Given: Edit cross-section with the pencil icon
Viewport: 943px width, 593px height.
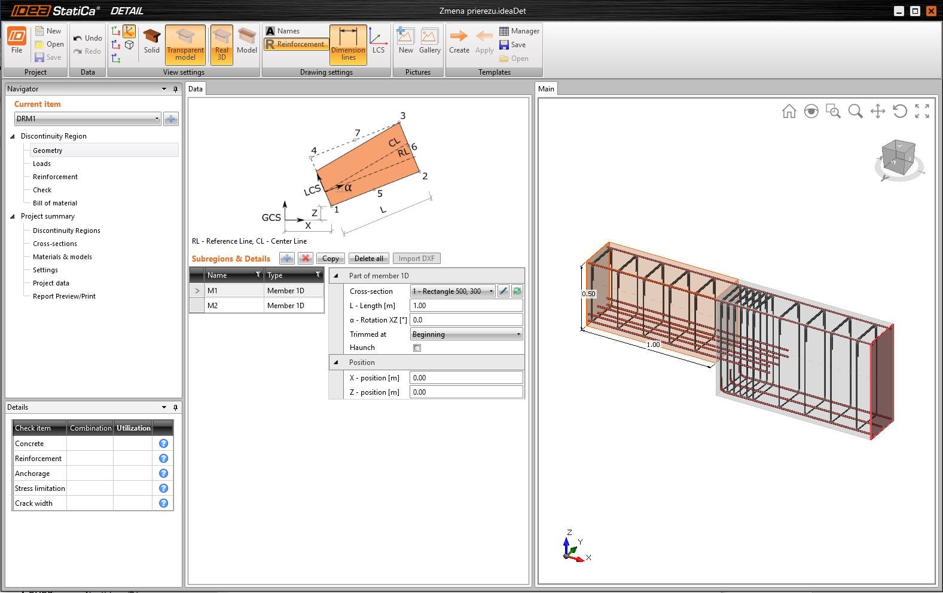Looking at the screenshot, I should coord(503,291).
